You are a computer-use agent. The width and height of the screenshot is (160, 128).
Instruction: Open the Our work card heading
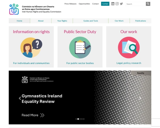[x=129, y=32]
